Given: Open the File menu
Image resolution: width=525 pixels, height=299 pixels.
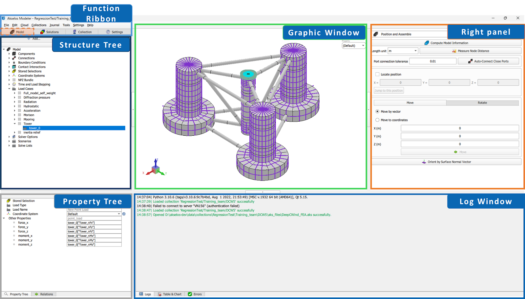Looking at the screenshot, I should 6,25.
